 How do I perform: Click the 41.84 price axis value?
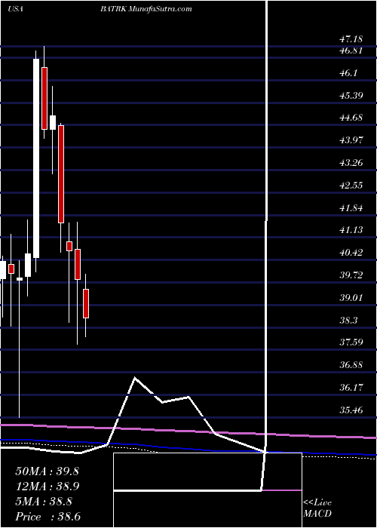(x=351, y=208)
